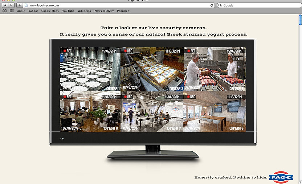
Task: Select the Camera 1 yogurt filling feed
Action: 90,69
